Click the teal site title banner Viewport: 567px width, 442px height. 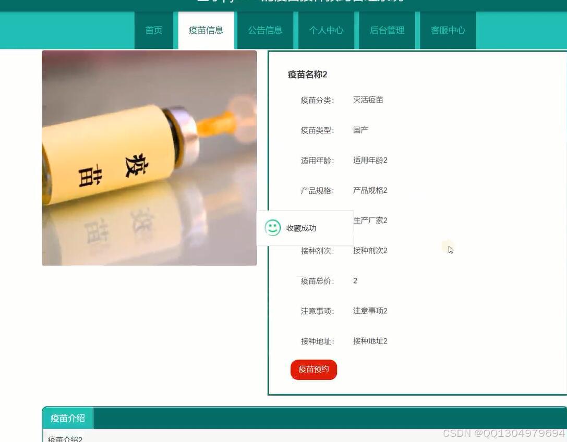tap(283, 3)
